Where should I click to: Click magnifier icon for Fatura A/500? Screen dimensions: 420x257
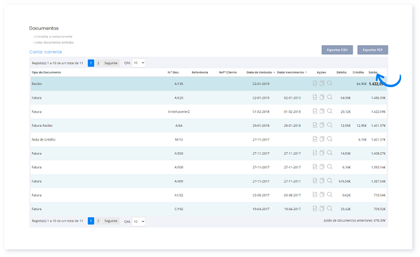330,167
